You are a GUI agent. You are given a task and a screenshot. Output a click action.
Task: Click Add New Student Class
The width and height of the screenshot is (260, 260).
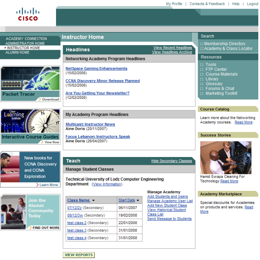pos(167,205)
